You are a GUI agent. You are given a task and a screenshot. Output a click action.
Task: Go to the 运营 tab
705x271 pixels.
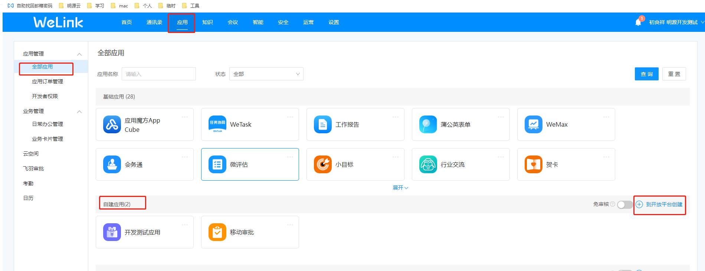pos(308,22)
